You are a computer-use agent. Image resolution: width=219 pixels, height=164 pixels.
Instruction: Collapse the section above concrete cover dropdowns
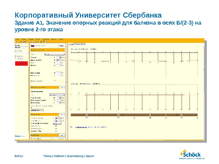point(62,114)
